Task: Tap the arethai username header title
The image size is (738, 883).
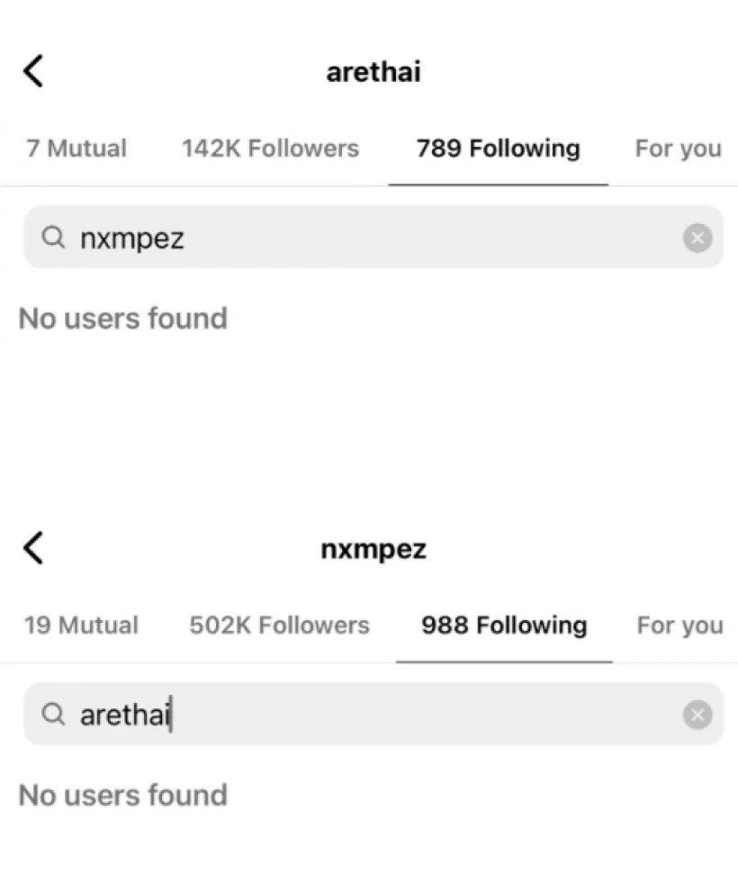Action: click(x=373, y=72)
